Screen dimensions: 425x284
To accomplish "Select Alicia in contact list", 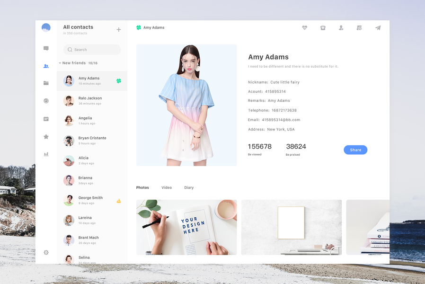I will [92, 160].
